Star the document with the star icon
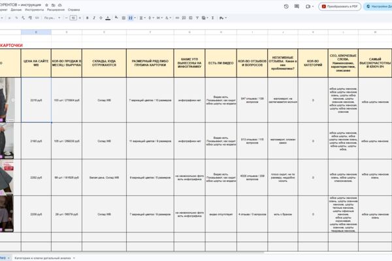The height and width of the screenshot is (261, 392). pos(46,5)
